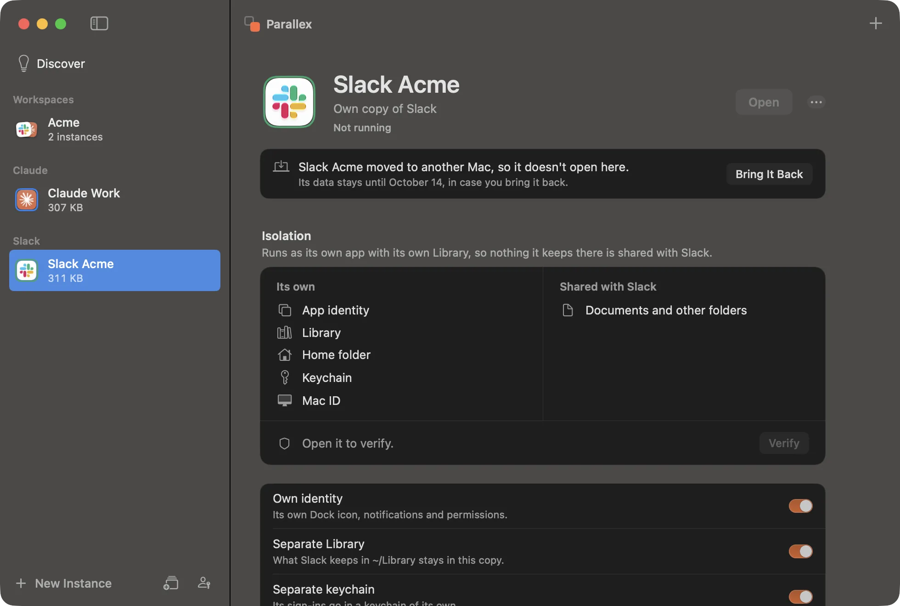The height and width of the screenshot is (606, 900).
Task: Click the Slack Acme title heading
Action: tap(396, 85)
